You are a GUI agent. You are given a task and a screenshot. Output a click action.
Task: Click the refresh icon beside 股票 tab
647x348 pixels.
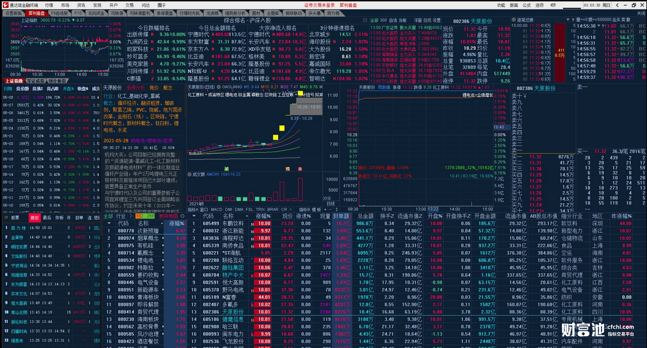[x=6, y=217]
